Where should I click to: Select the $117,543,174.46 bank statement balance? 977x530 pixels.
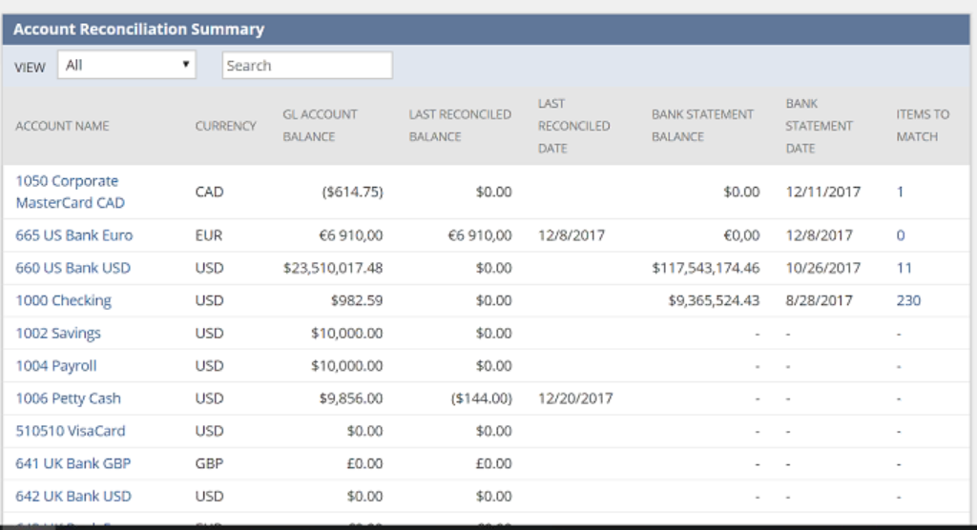point(706,268)
